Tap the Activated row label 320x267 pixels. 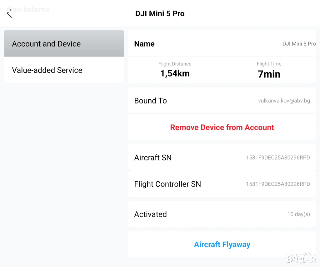pyautogui.click(x=150, y=214)
